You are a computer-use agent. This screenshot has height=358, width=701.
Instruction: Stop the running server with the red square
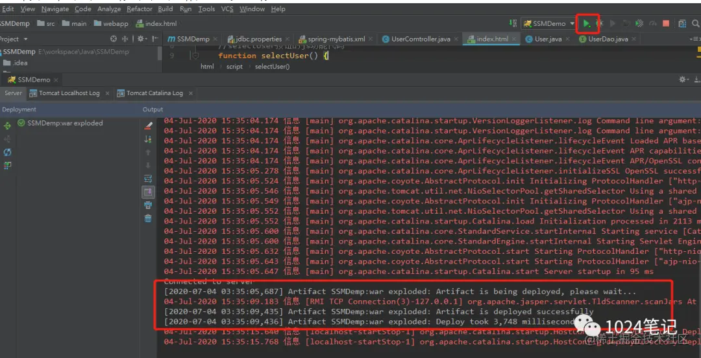coord(666,23)
